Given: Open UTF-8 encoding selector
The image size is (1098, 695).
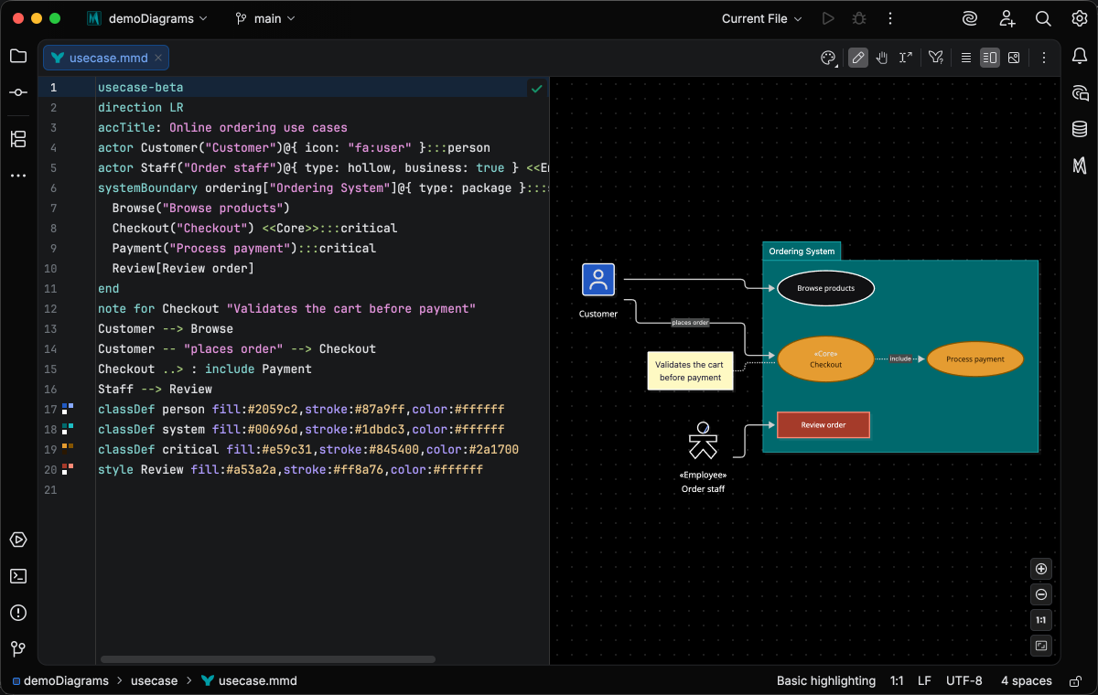Looking at the screenshot, I should pos(964,680).
